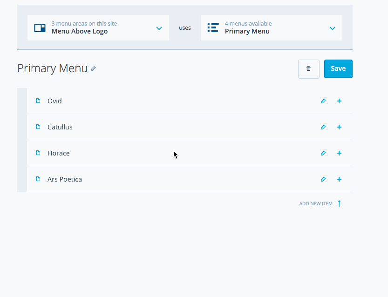The width and height of the screenshot is (388, 297).
Task: Click the '4 menus available' text
Action: pyautogui.click(x=248, y=23)
